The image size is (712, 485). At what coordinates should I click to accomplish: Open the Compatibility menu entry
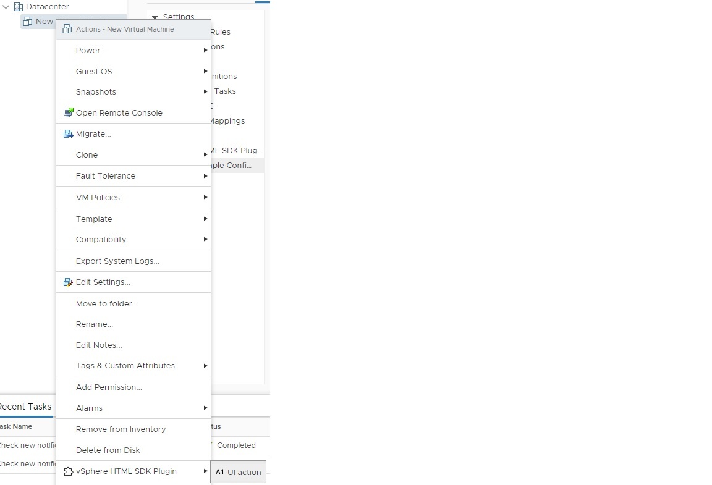[x=133, y=239]
